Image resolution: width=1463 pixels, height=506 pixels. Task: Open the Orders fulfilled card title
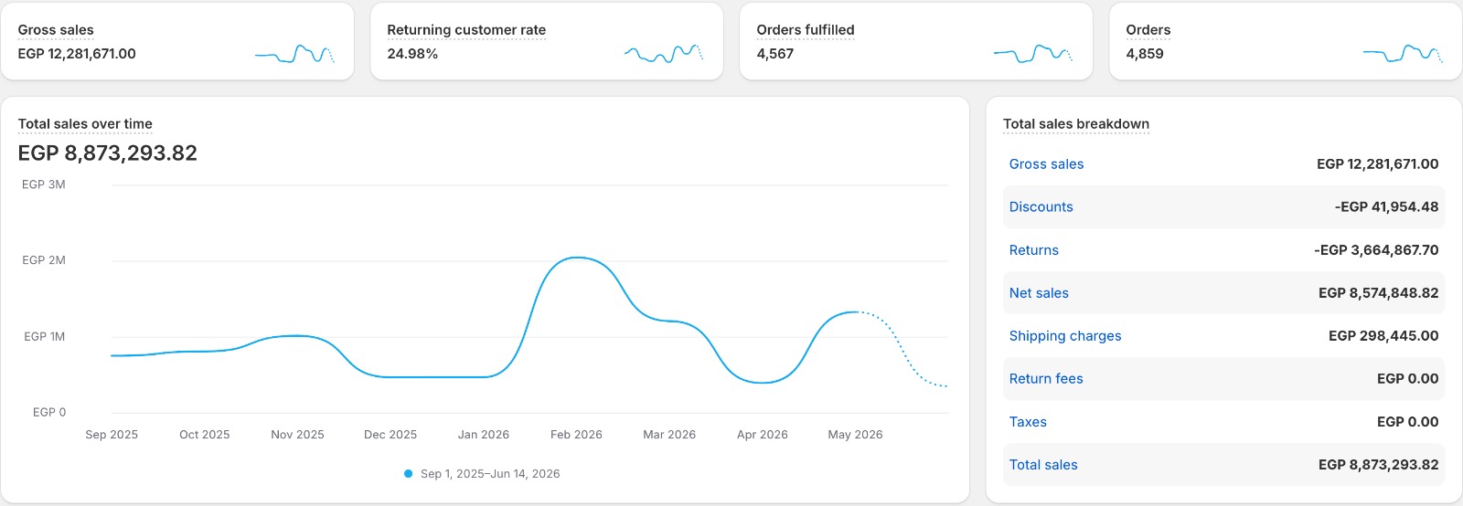pyautogui.click(x=806, y=30)
